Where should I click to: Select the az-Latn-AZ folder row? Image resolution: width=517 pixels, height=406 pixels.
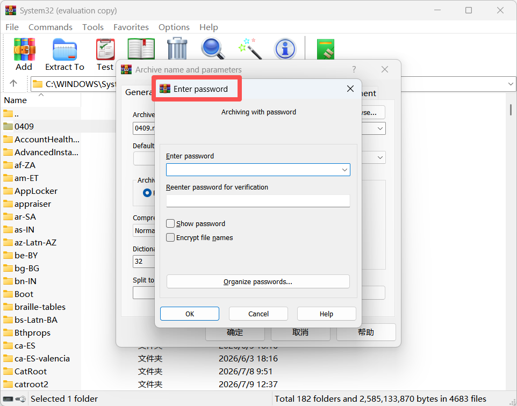pos(41,243)
